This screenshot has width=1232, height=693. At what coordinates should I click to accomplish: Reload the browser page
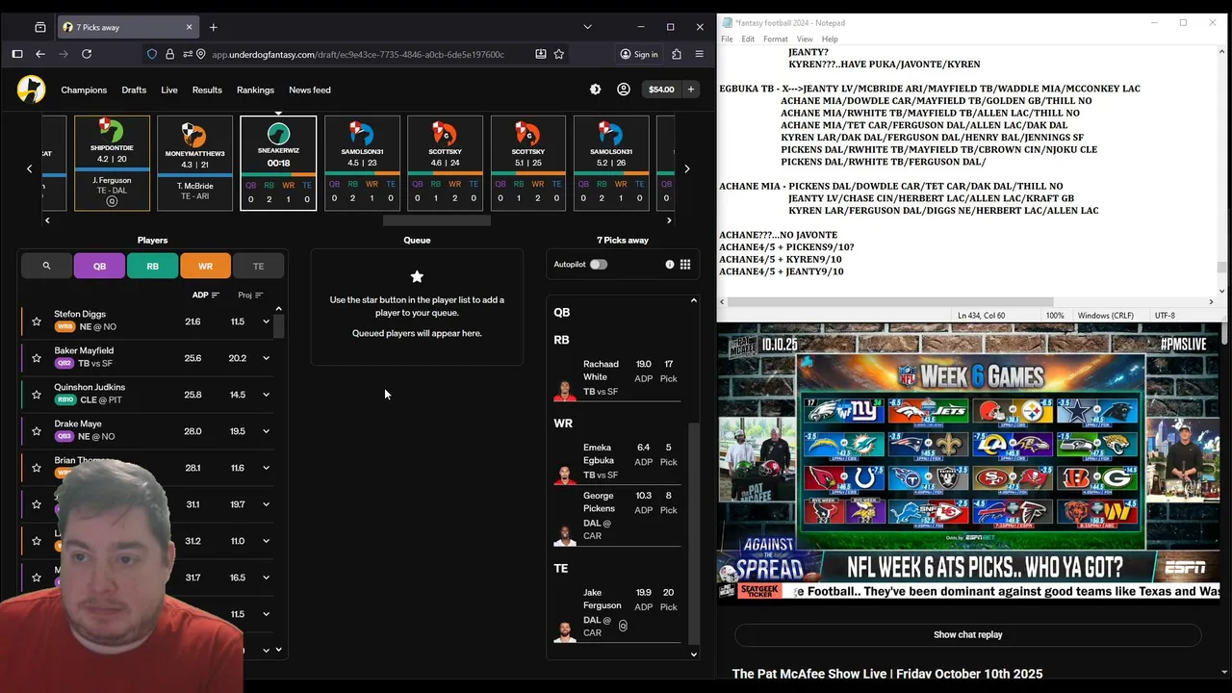[86, 54]
